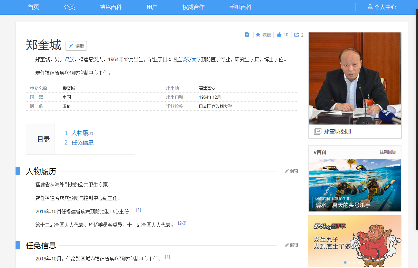Click the blue plus add icon
The image size is (418, 268).
(247, 34)
